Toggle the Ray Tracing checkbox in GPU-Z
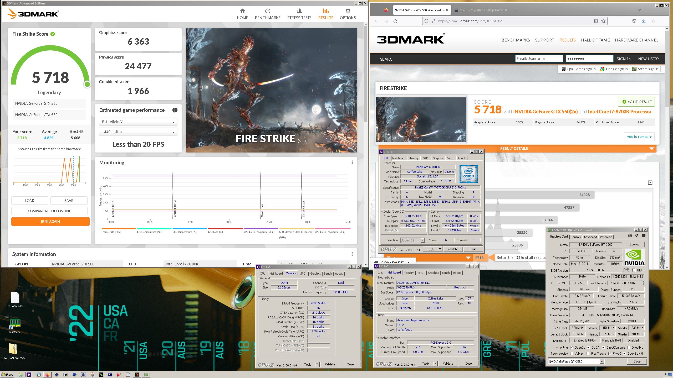 click(x=588, y=354)
